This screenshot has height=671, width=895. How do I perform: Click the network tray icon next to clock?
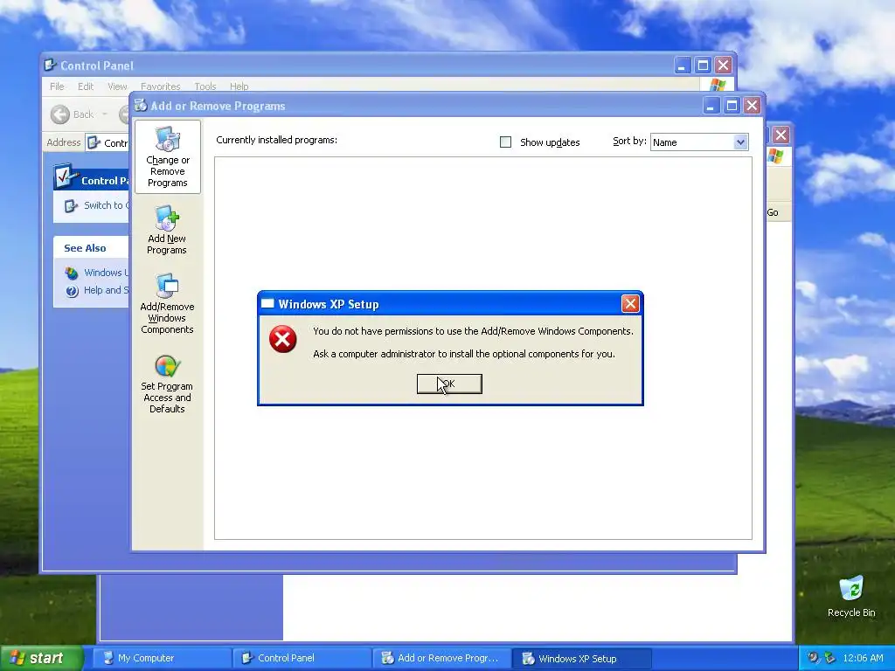[x=829, y=658]
